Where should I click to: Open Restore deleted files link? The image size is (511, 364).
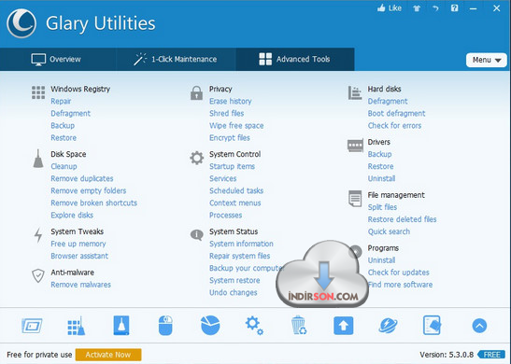[x=402, y=219]
